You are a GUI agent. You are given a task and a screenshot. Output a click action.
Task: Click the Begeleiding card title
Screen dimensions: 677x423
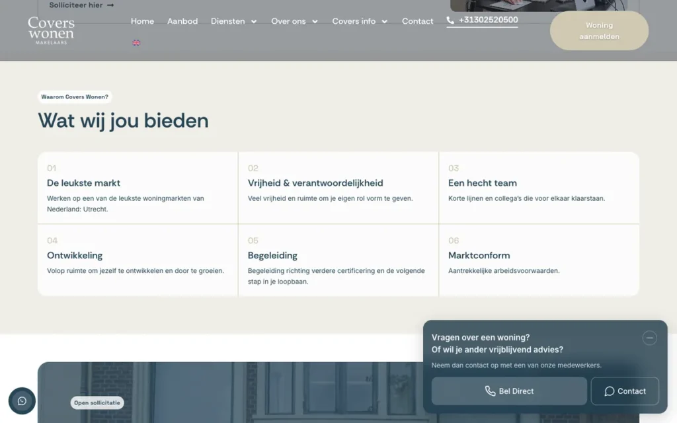[272, 256]
